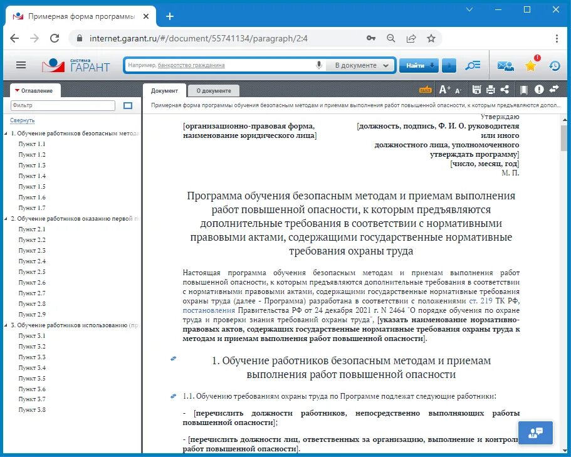
Task: Add a bookmark with bookmark icon
Action: click(x=523, y=90)
